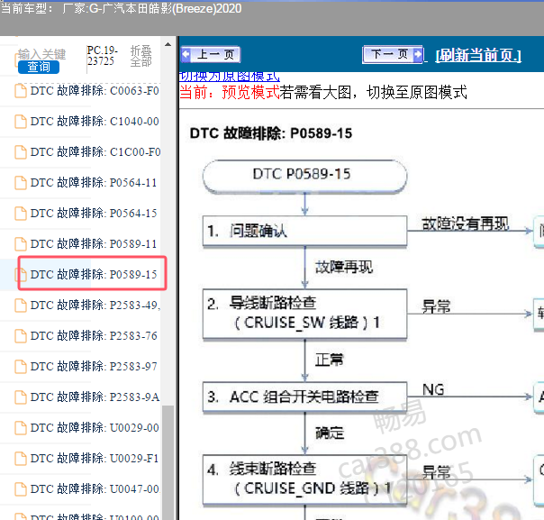Open DTC 故障排除: U0029-F1 entry
This screenshot has height=520, width=544.
pyautogui.click(x=95, y=458)
